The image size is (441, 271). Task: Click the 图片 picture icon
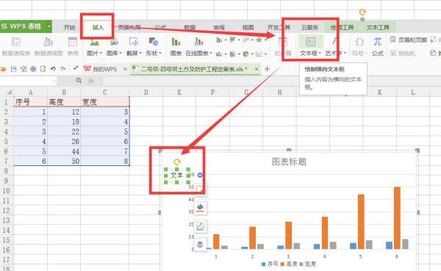(x=95, y=42)
